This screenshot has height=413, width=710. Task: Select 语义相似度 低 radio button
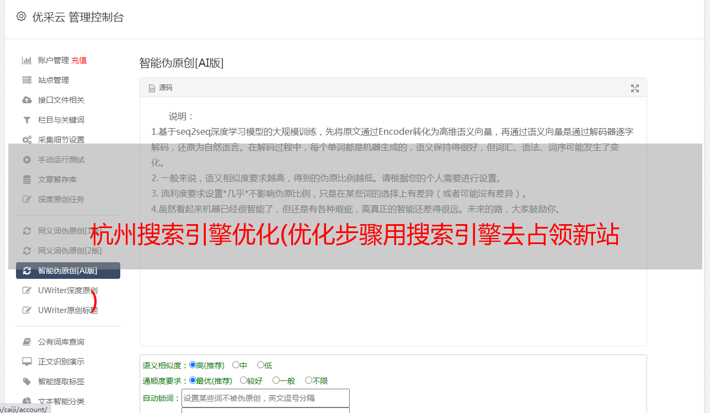tap(260, 365)
